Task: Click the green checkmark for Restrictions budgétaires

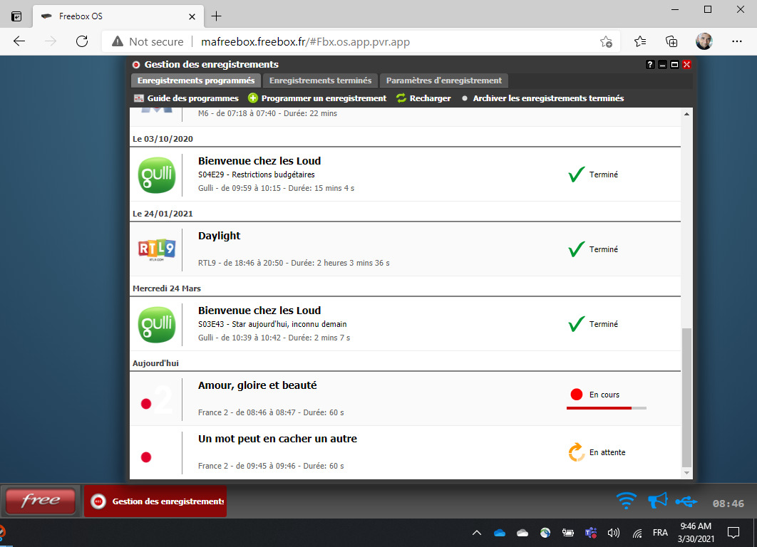Action: pyautogui.click(x=577, y=174)
